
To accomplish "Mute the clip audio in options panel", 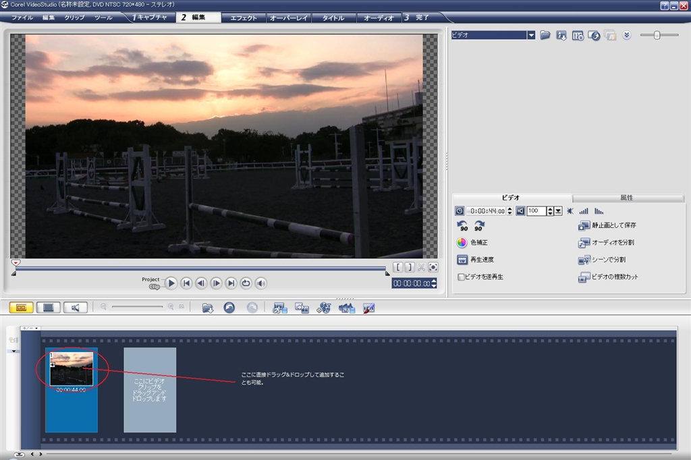I will (x=520, y=211).
